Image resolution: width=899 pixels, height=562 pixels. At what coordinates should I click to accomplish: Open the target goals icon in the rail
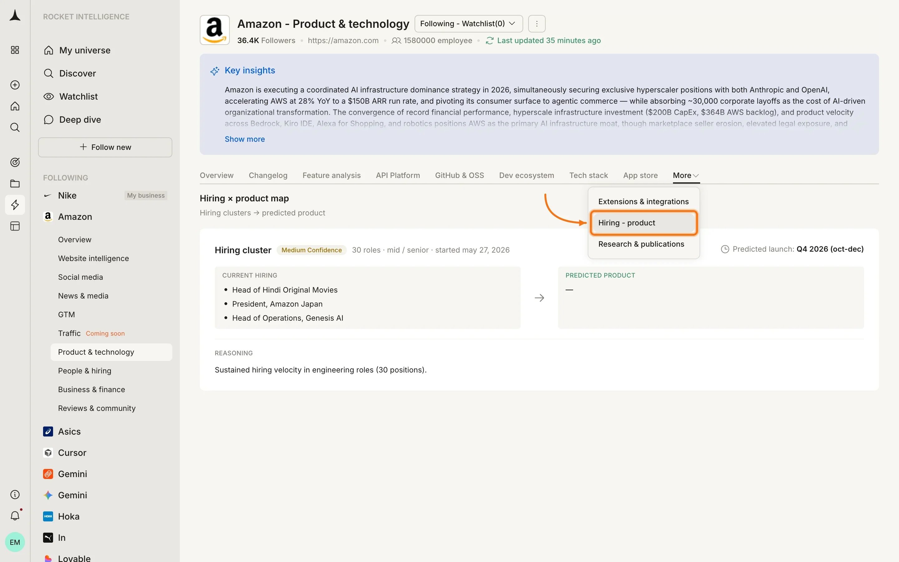pos(15,162)
